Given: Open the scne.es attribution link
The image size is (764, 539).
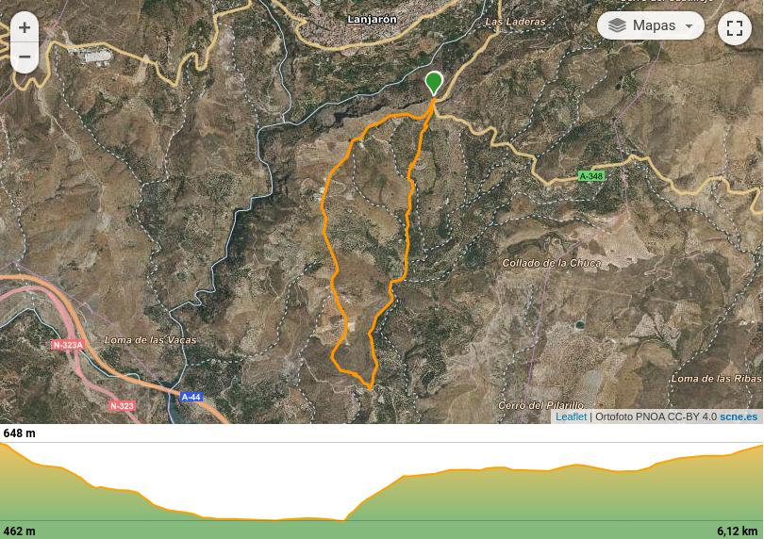Looking at the screenshot, I should click(x=739, y=416).
